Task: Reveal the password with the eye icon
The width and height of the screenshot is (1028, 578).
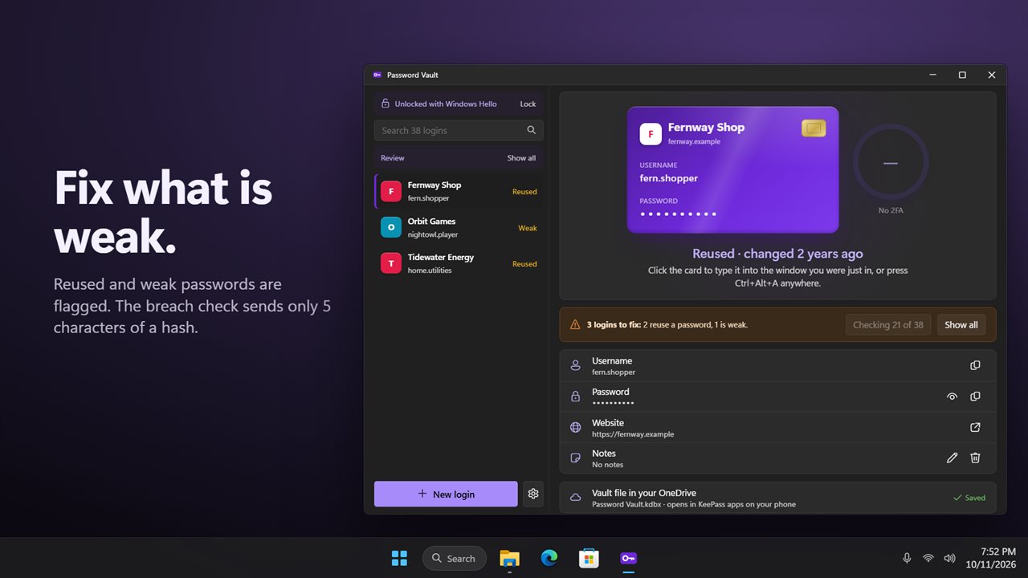Action: pos(952,397)
